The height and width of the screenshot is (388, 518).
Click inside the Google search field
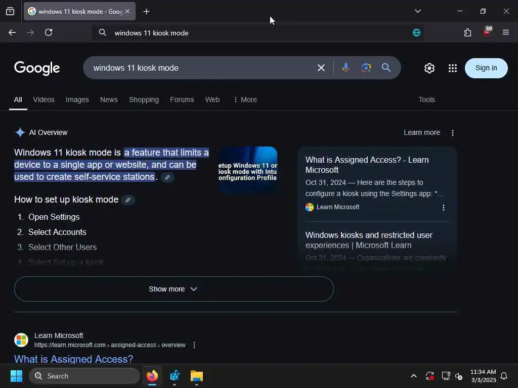[201, 68]
